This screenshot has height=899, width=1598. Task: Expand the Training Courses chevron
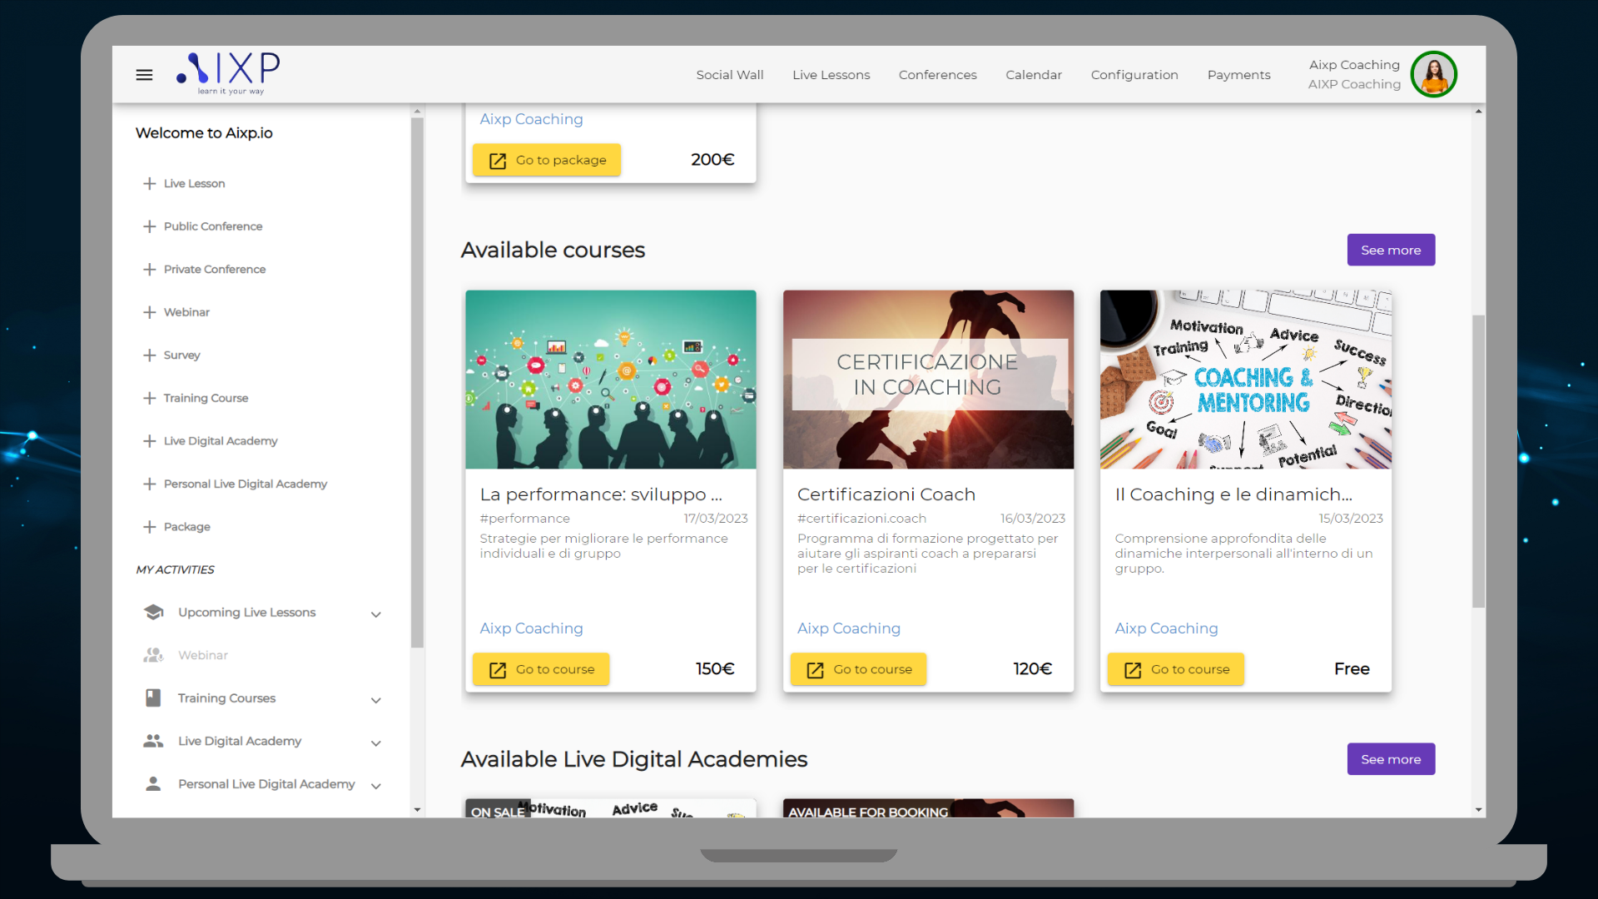(x=376, y=700)
